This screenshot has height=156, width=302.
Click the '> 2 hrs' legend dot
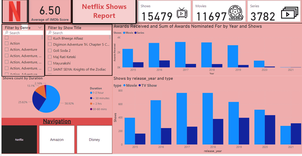(91, 104)
